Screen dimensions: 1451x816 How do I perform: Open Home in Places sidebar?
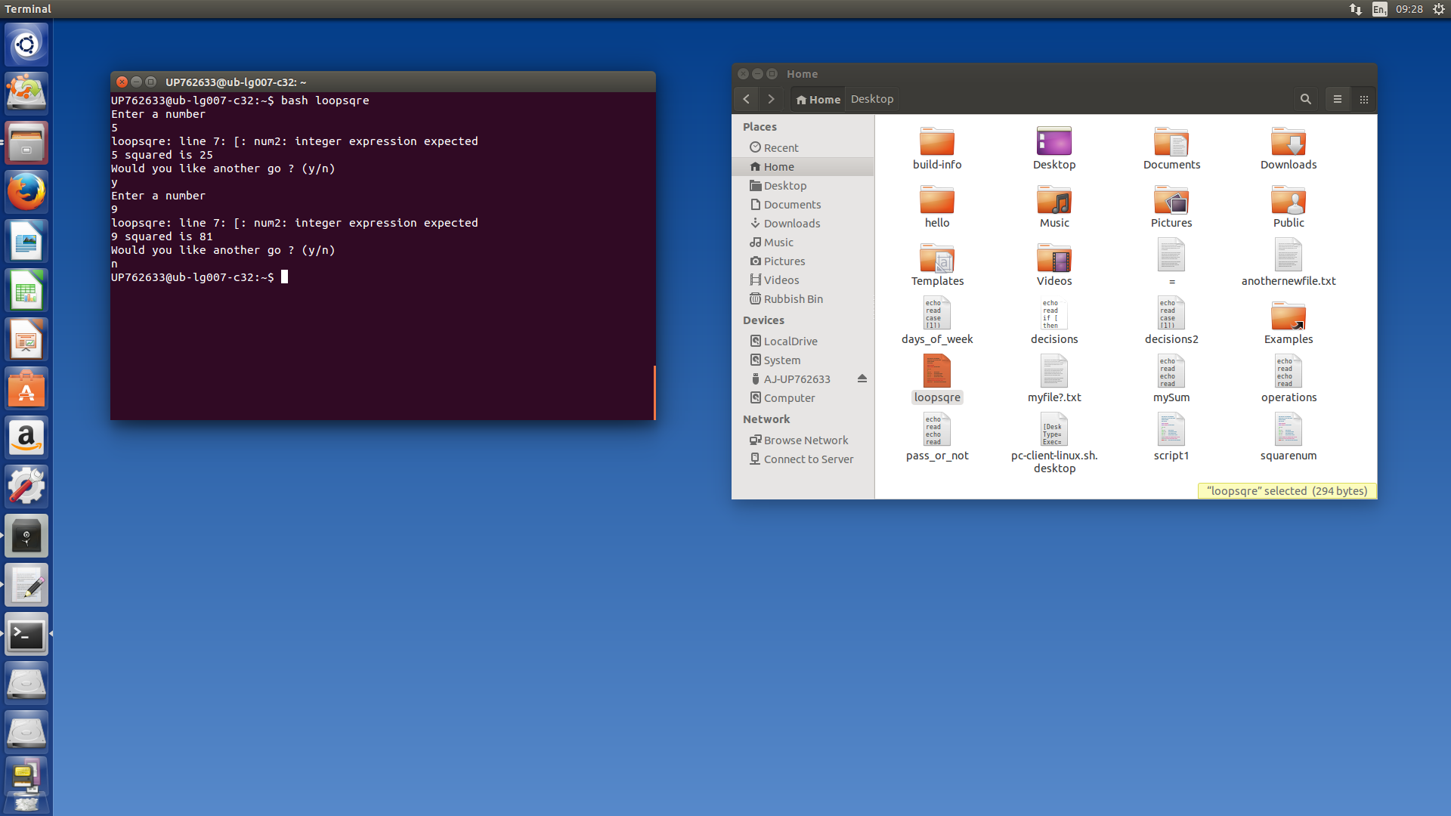pos(803,167)
